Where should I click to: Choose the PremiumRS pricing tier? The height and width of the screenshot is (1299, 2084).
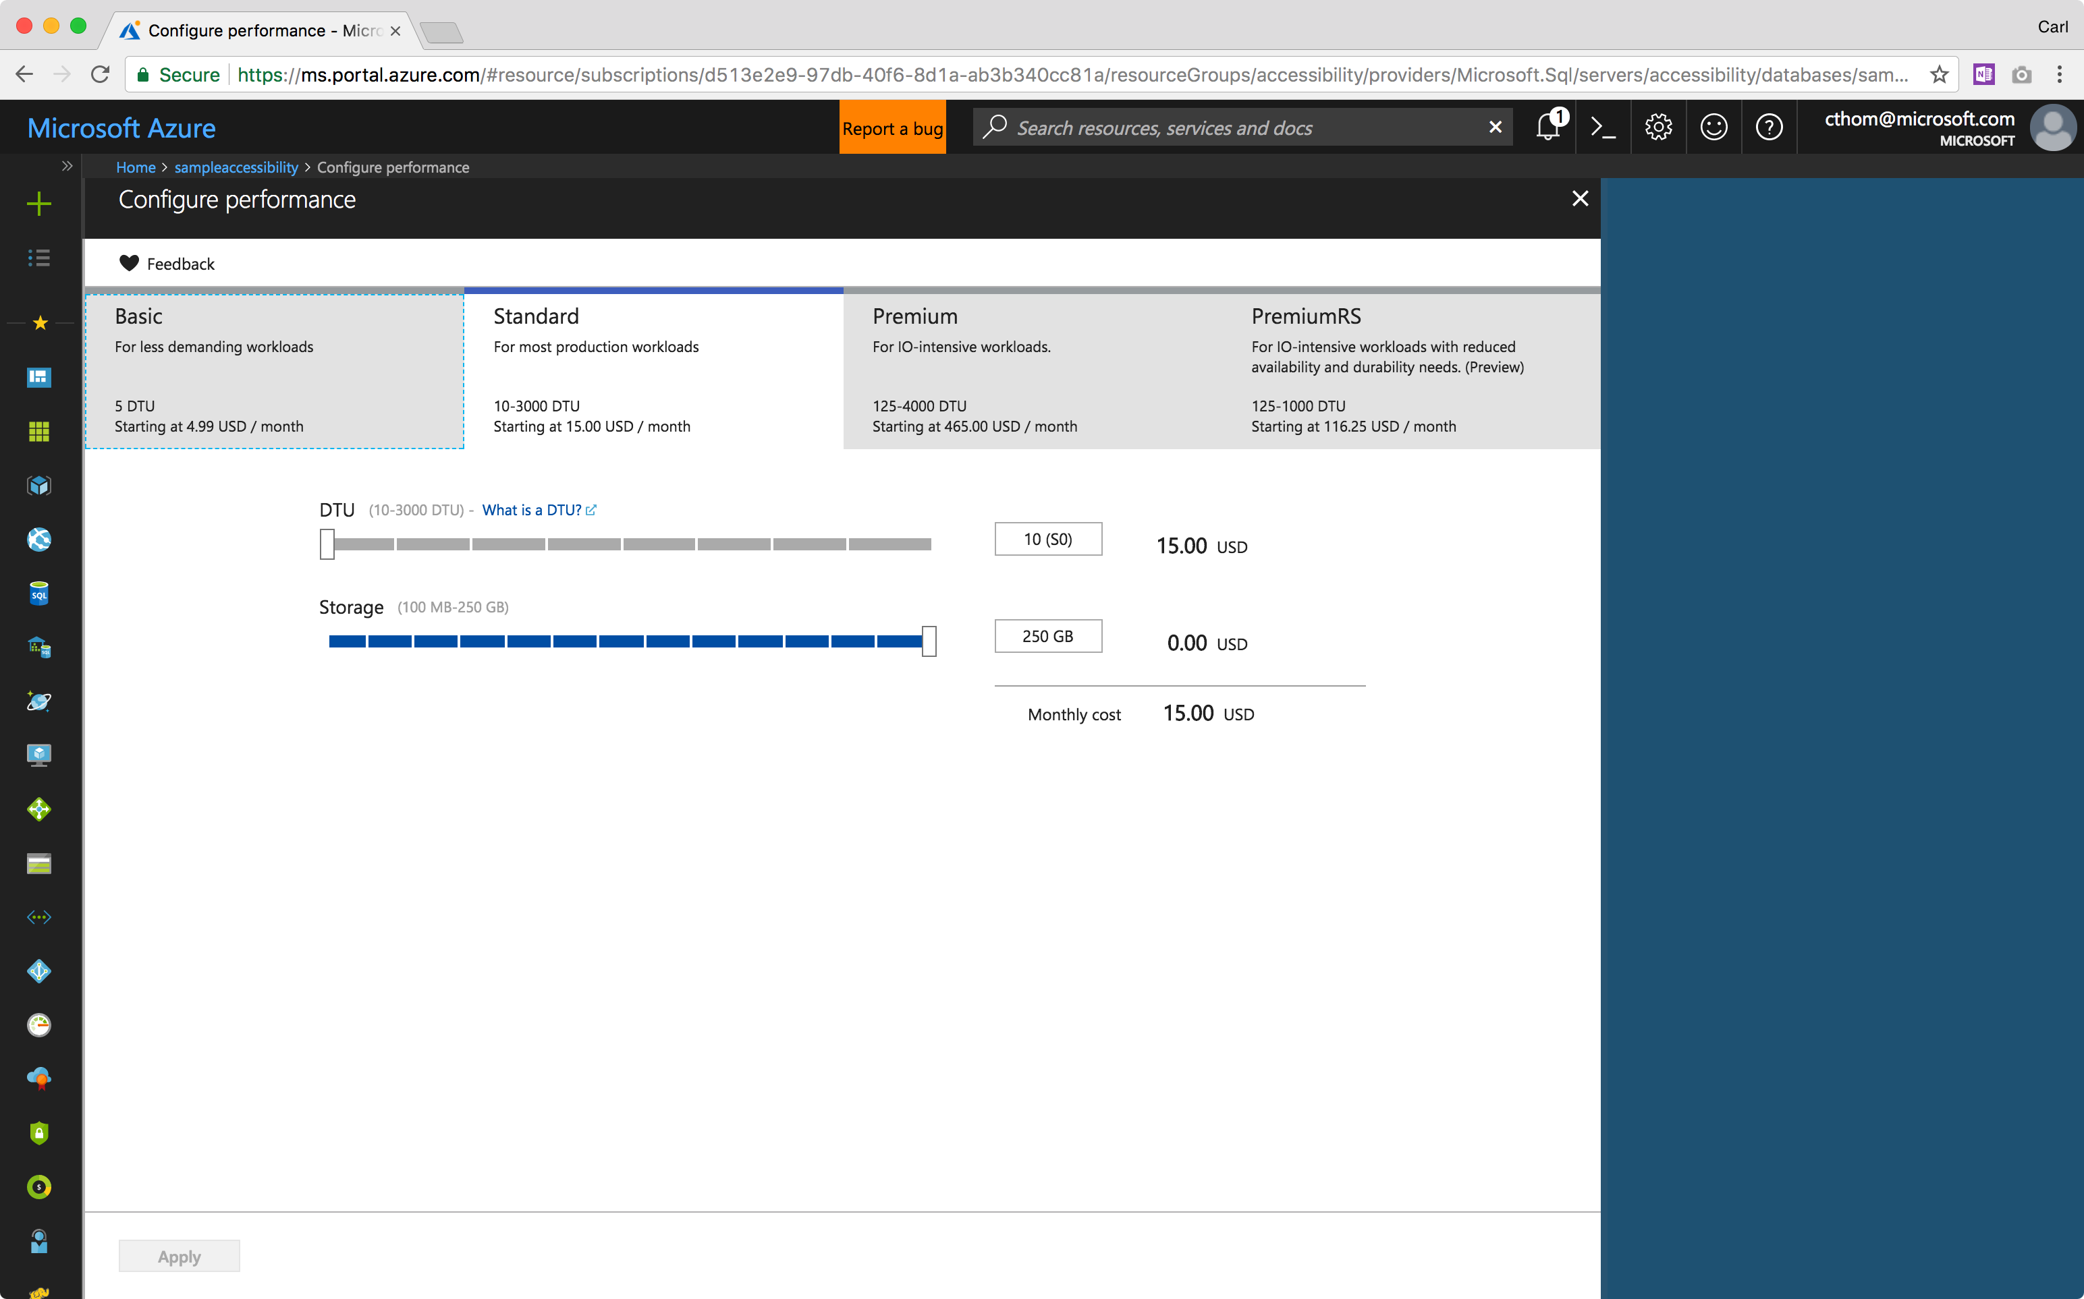tap(1409, 370)
